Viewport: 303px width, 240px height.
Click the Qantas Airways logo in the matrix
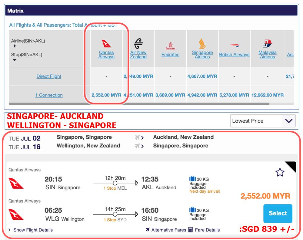click(x=106, y=44)
